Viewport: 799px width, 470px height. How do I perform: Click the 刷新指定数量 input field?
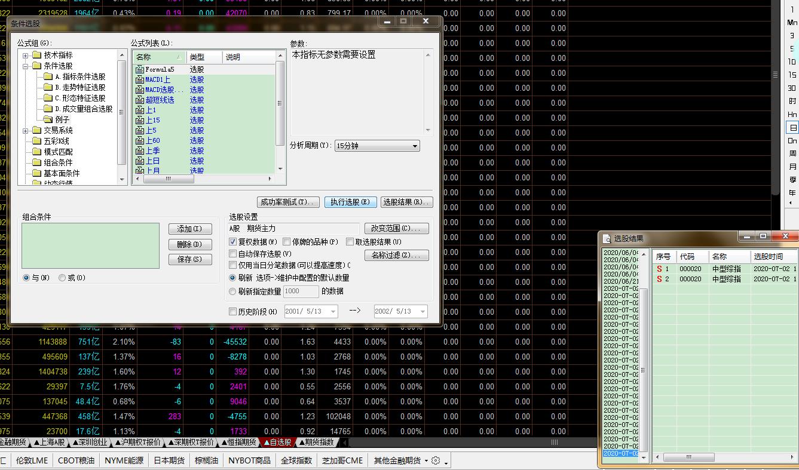(x=301, y=291)
